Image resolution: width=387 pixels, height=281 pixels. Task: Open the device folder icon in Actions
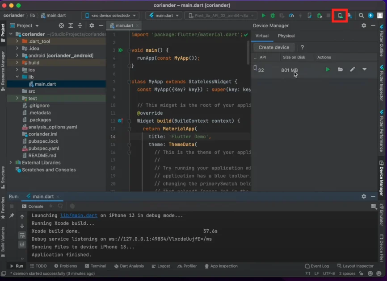tap(340, 70)
